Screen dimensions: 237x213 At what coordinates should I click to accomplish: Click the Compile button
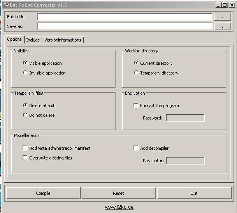click(x=43, y=193)
